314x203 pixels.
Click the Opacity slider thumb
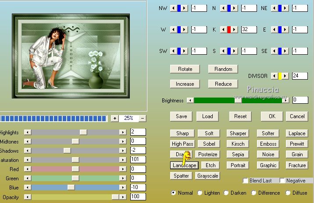tap(115, 197)
